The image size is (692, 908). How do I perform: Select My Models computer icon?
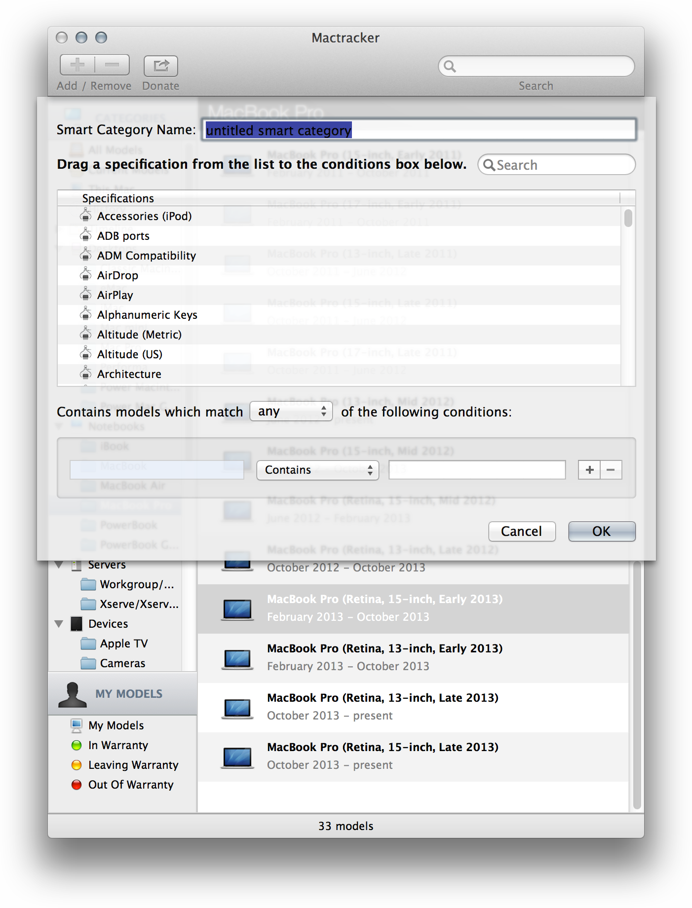point(77,725)
